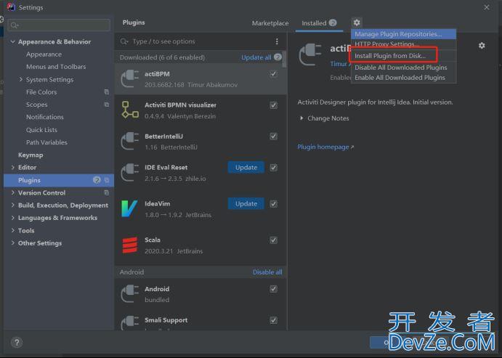
Task: Open the actiBPM detail gear settings icon
Action: [x=482, y=46]
